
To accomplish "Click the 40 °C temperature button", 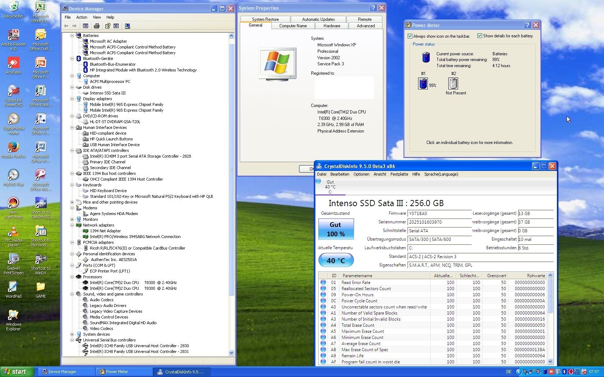I will tap(336, 260).
